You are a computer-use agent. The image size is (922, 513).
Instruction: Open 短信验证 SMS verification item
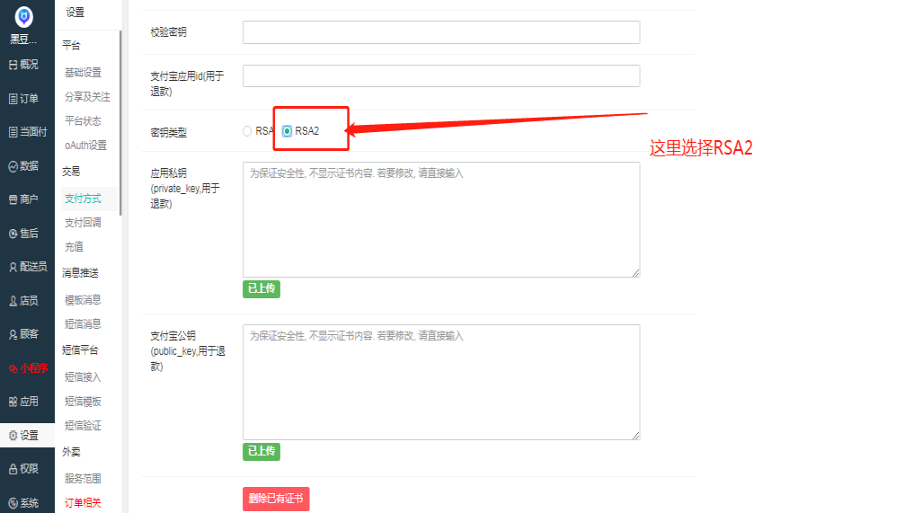(x=83, y=426)
